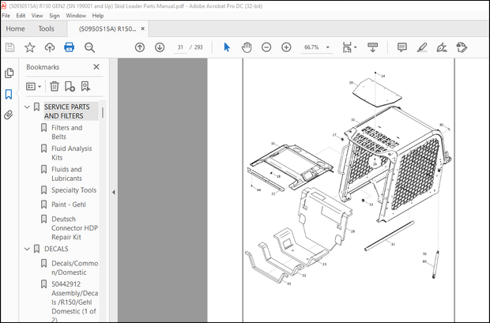Open the Specialty Tools bookmark
Screen dimensions: 490x323
tap(73, 190)
